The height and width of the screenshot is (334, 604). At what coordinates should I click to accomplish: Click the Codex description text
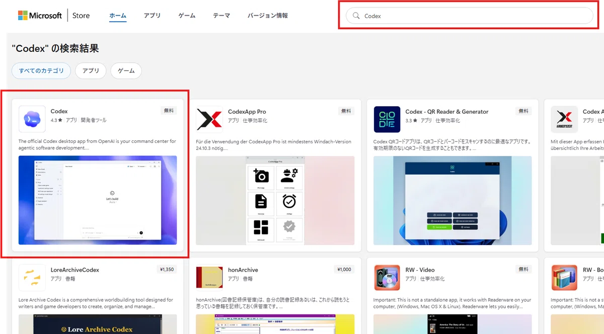tap(97, 145)
